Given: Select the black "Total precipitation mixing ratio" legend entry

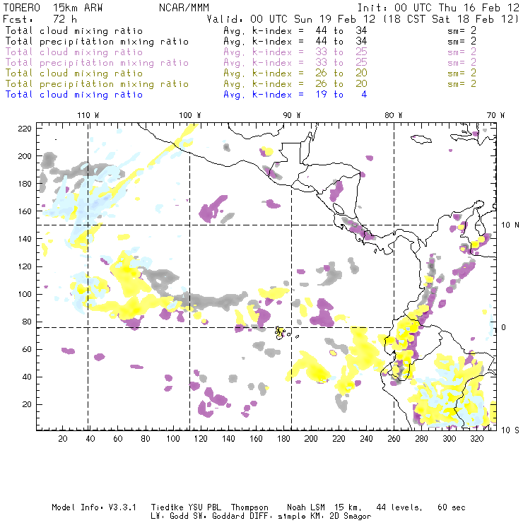Looking at the screenshot, I should point(96,42).
